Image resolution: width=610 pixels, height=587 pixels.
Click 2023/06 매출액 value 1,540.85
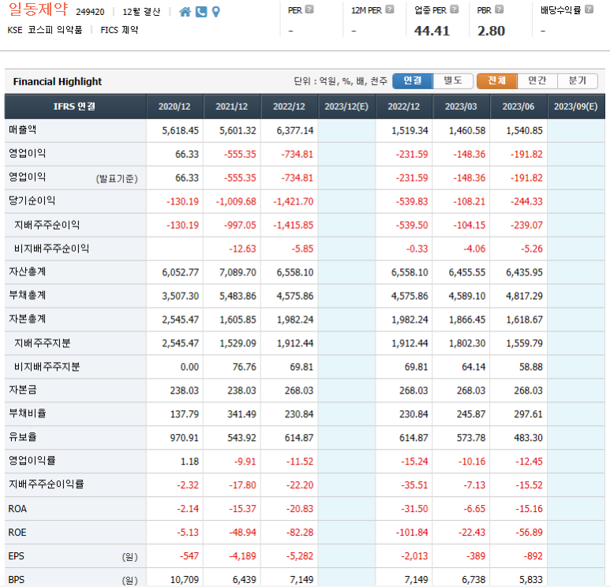tap(525, 131)
